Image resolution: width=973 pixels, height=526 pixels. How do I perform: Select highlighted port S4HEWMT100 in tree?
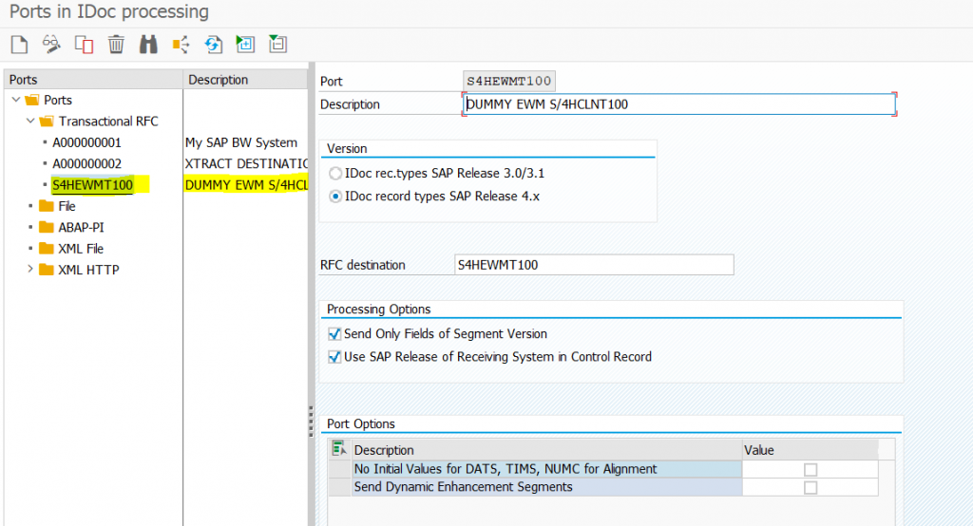tap(92, 185)
